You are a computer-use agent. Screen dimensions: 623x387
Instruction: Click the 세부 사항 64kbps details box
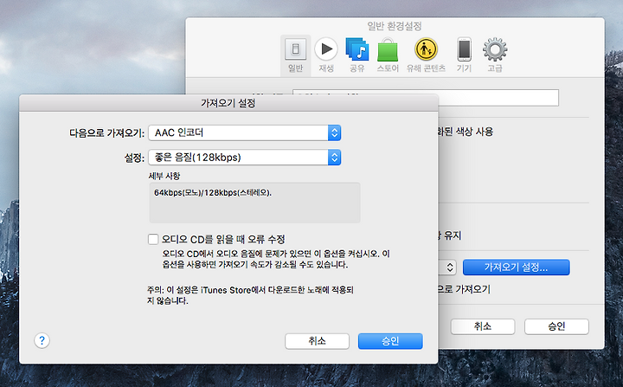(254, 203)
